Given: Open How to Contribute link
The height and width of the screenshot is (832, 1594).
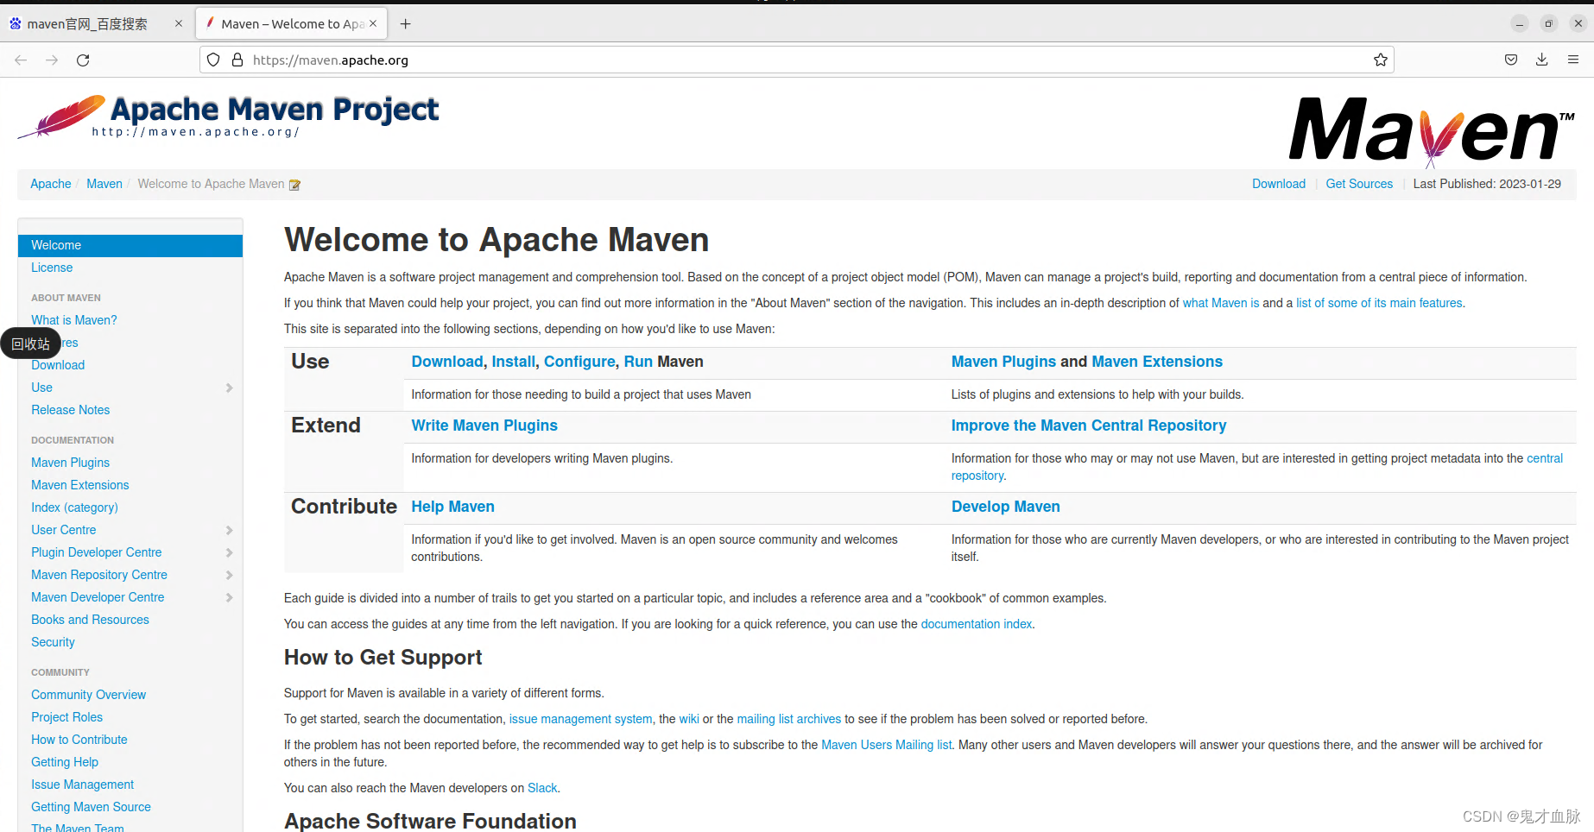Looking at the screenshot, I should pyautogui.click(x=79, y=740).
